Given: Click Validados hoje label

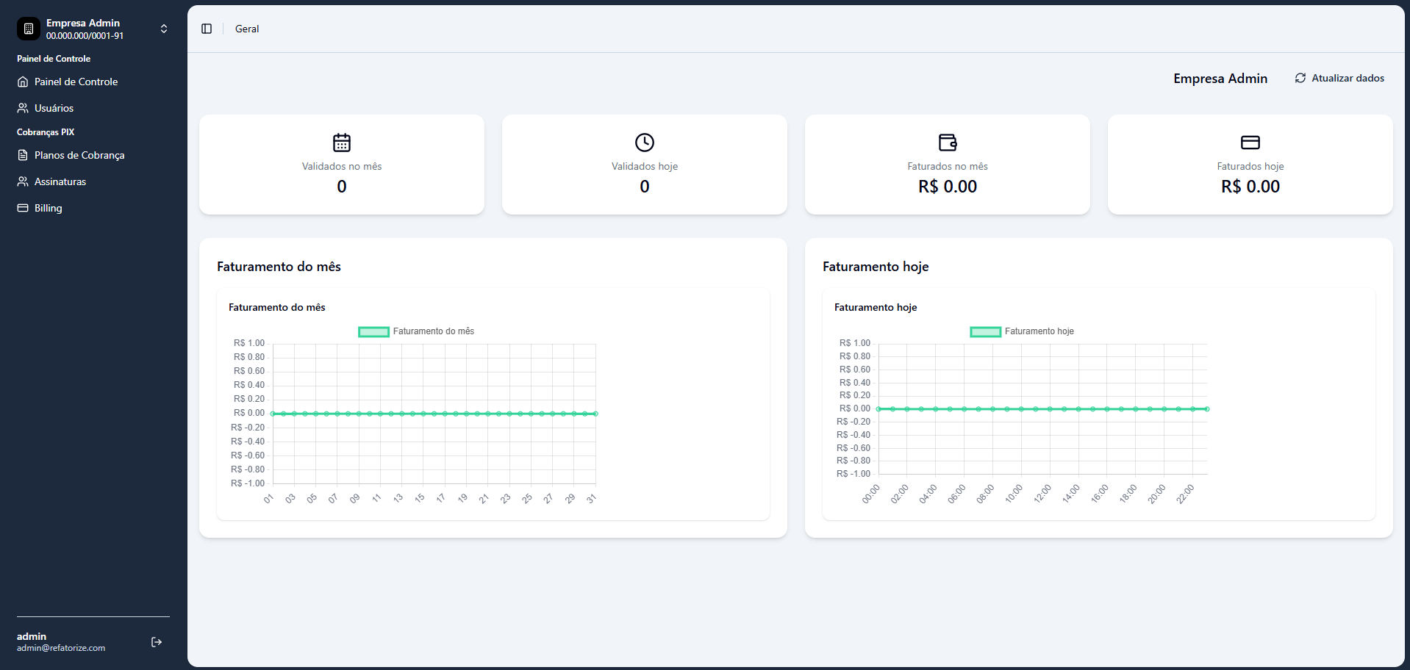Looking at the screenshot, I should point(645,167).
